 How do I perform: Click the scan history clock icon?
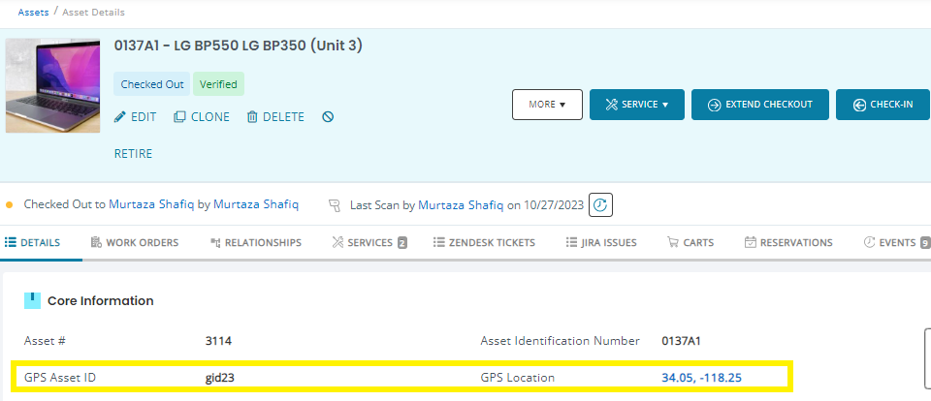pos(601,205)
